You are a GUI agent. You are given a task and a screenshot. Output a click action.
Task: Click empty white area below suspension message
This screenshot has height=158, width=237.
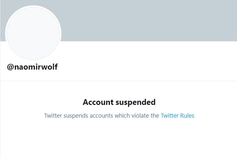(118, 139)
